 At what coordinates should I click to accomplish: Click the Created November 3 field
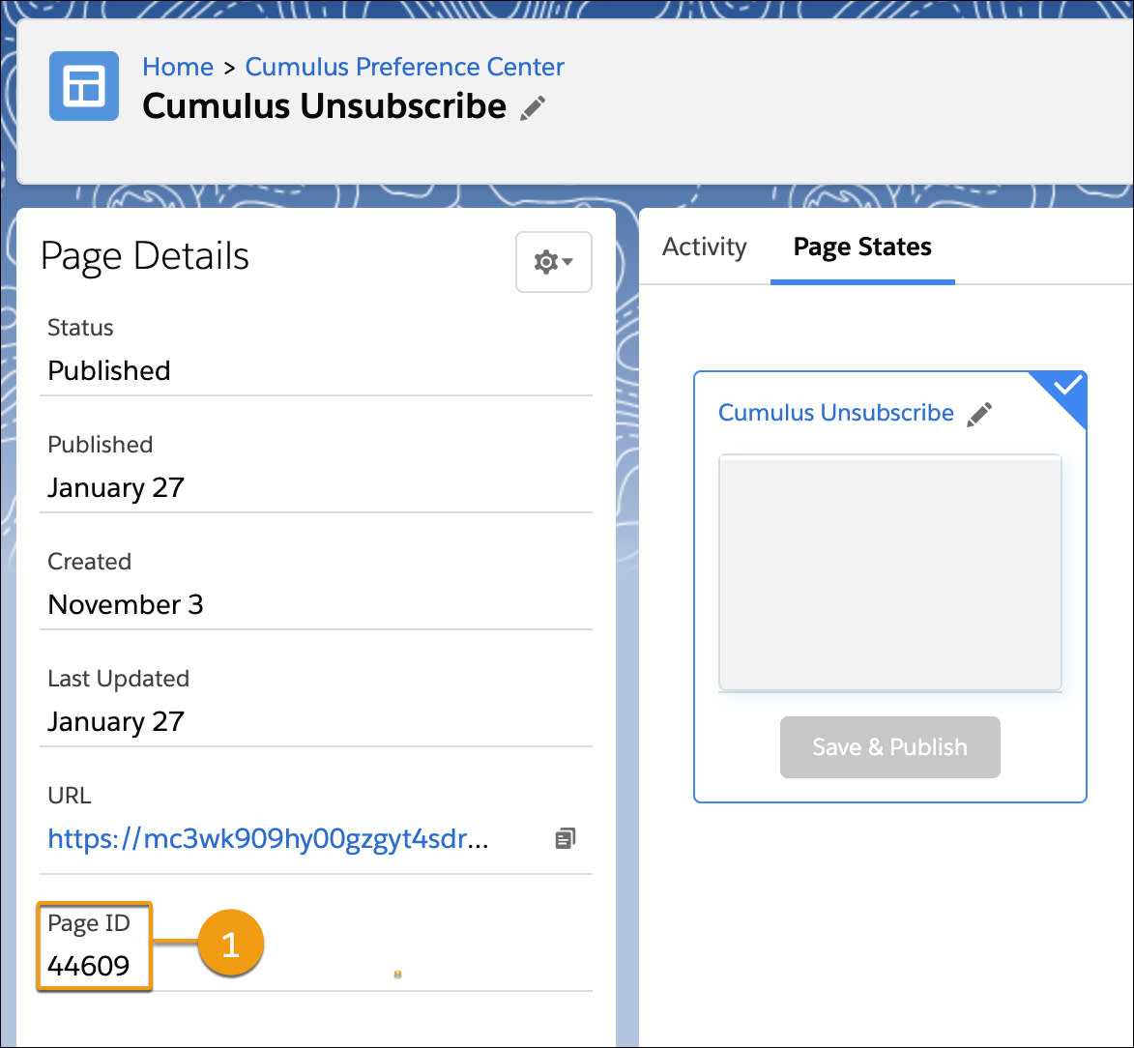click(125, 604)
